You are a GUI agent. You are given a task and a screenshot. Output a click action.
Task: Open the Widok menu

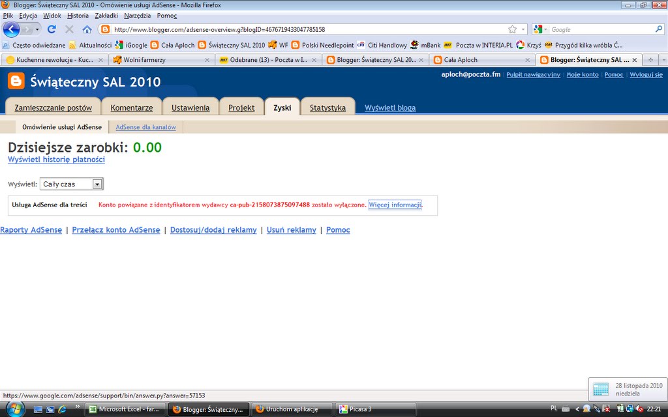tap(52, 16)
